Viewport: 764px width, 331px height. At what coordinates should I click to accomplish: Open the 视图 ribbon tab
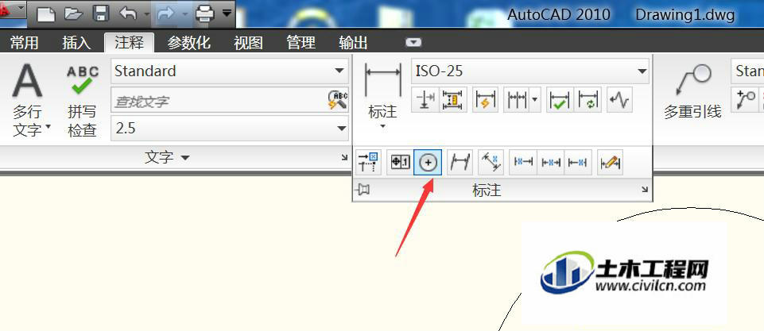point(249,43)
